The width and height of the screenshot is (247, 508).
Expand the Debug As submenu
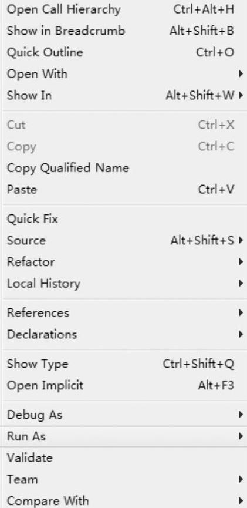124,415
